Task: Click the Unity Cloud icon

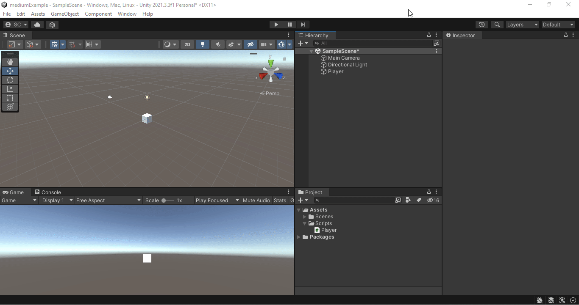Action: [x=37, y=25]
